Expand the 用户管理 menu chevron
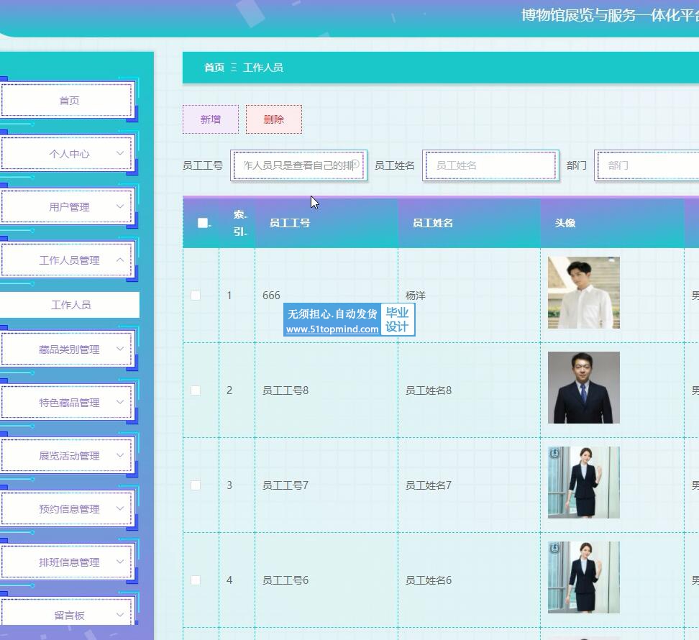Image resolution: width=699 pixels, height=640 pixels. pyautogui.click(x=120, y=206)
